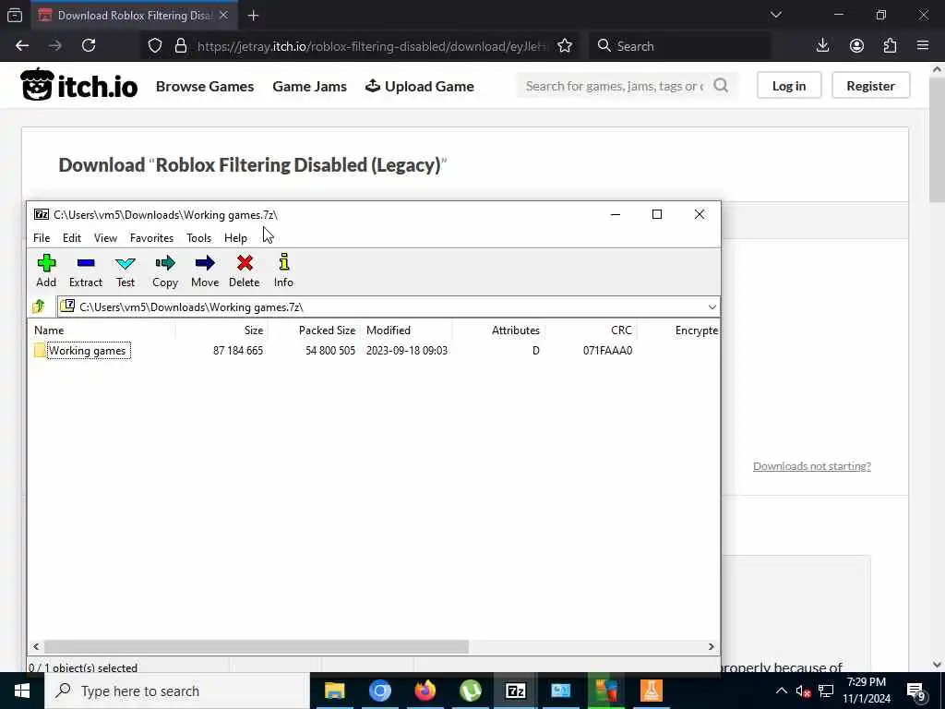This screenshot has height=709, width=945.
Task: Open the 7-Zip File menu
Action: pyautogui.click(x=42, y=238)
